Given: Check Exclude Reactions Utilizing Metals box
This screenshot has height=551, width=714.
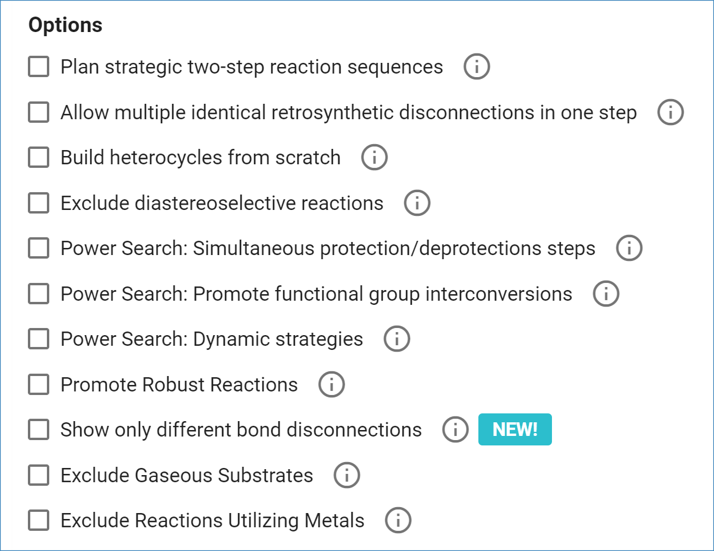Looking at the screenshot, I should click(x=39, y=521).
